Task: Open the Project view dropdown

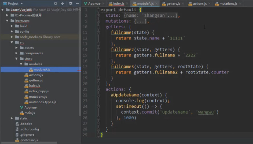Action: 22,3
